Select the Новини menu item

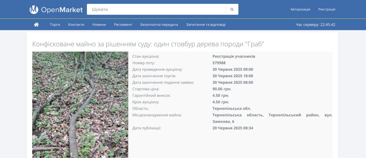click(x=99, y=24)
